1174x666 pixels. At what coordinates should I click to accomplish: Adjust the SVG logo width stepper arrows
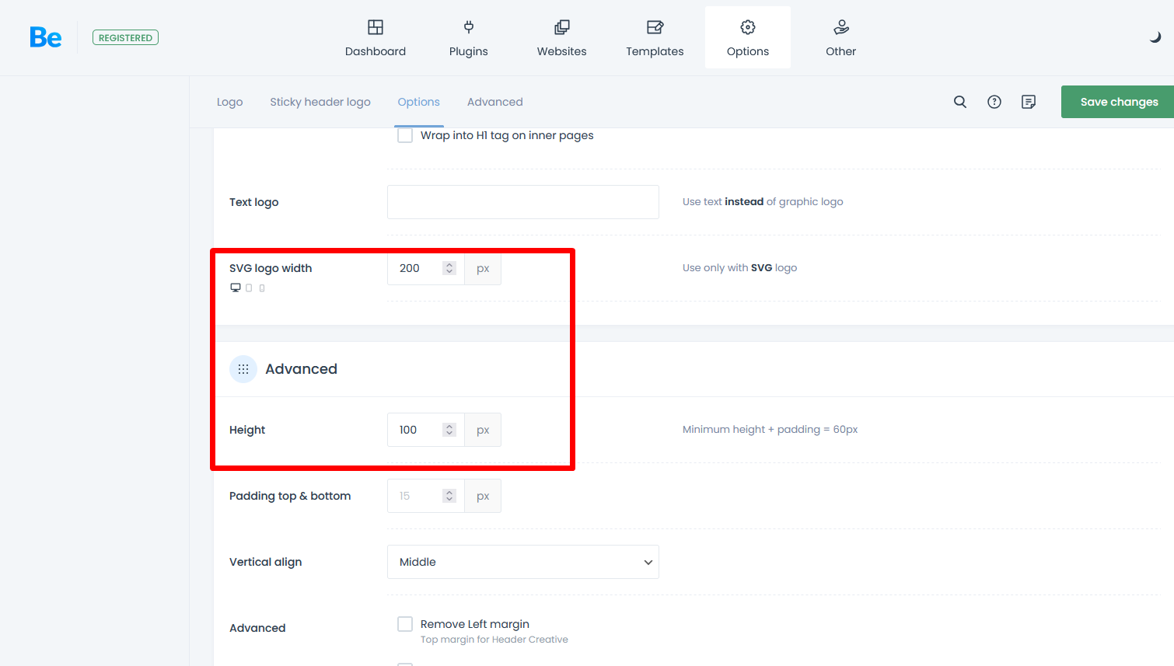tap(449, 268)
